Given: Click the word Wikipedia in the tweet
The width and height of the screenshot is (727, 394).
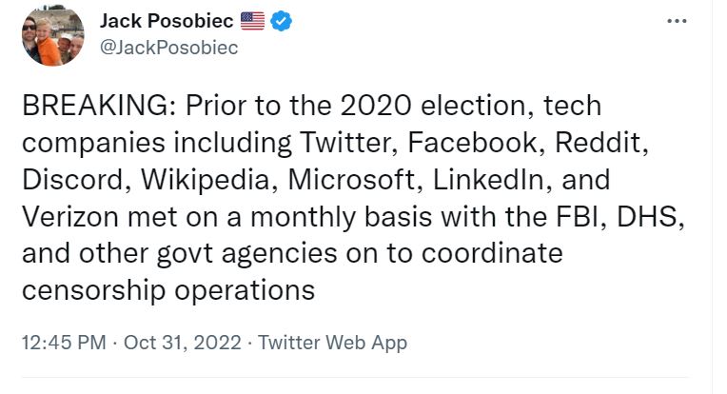Looking at the screenshot, I should (x=190, y=180).
